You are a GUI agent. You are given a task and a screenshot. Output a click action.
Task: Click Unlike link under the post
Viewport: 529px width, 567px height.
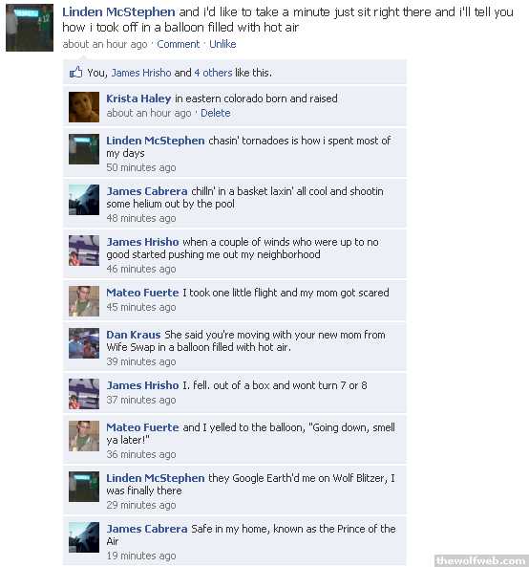pos(222,44)
